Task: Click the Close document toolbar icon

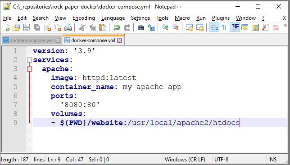Action: click(x=47, y=28)
